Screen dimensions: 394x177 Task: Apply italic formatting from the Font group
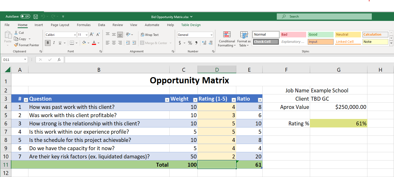point(54,43)
